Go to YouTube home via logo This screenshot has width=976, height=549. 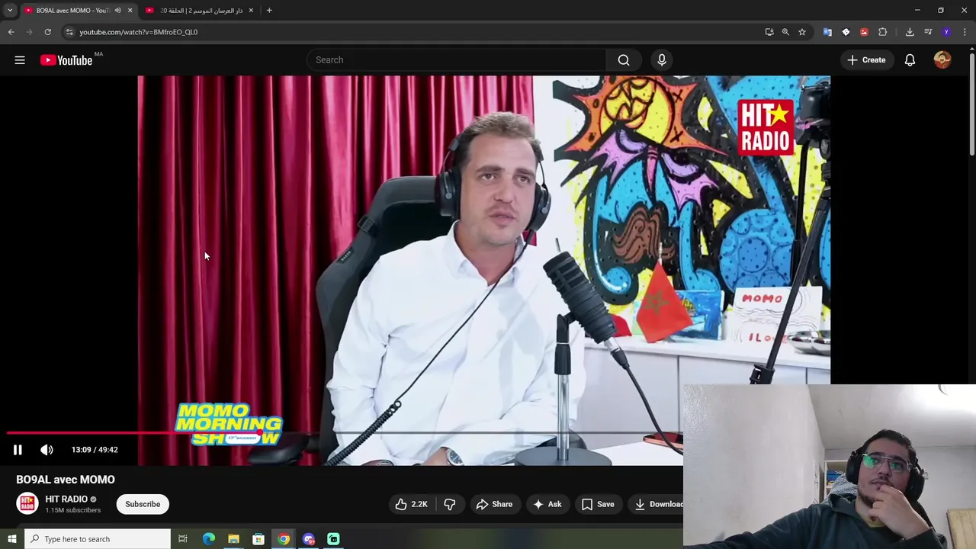tap(66, 60)
